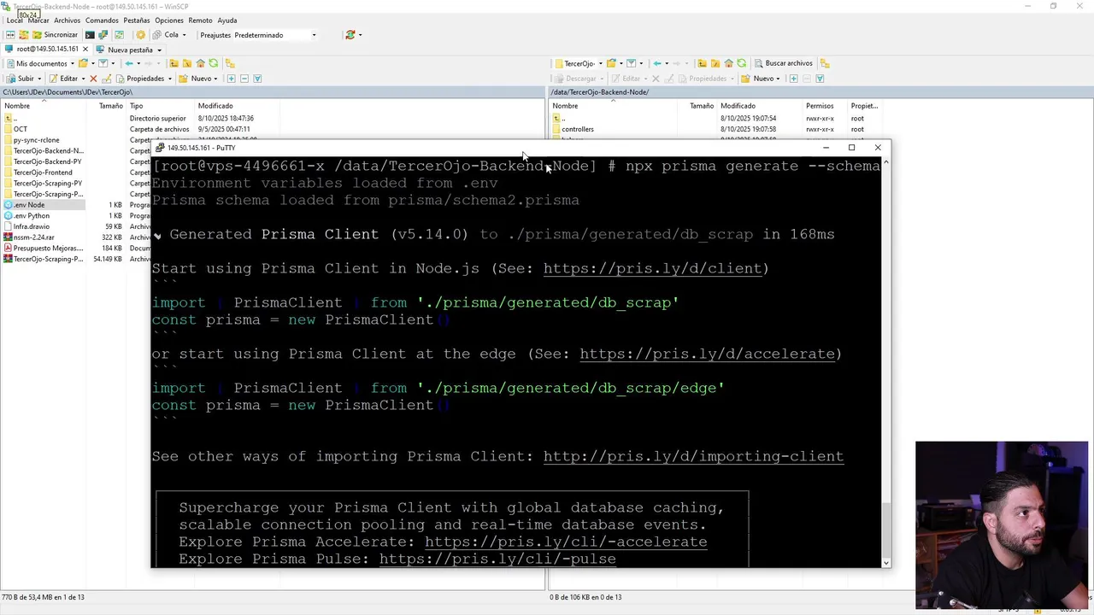
Task: Click the pris.ly/cli/-pulse link in PuTTY
Action: (x=497, y=559)
